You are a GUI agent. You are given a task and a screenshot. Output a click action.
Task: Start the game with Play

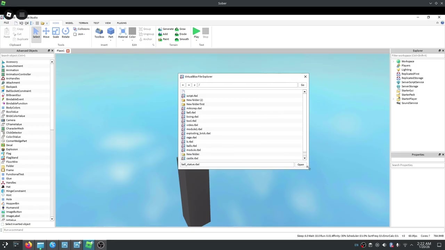(196, 33)
